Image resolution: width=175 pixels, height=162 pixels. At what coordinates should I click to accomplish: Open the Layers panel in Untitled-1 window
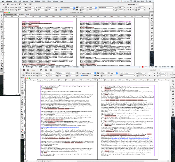(x=173, y=84)
